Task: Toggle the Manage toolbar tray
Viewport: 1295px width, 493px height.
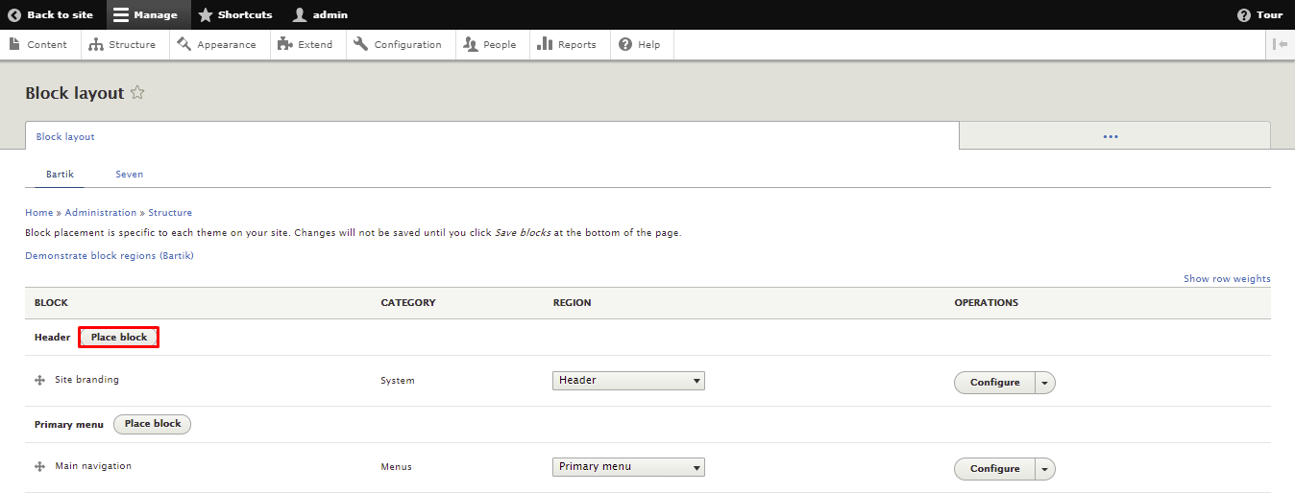Action: pos(145,14)
